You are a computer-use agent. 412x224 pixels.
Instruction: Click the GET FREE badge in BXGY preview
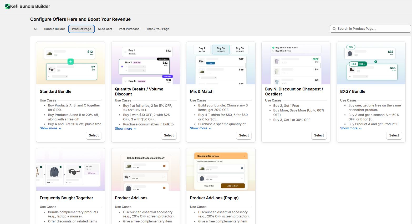click(358, 64)
